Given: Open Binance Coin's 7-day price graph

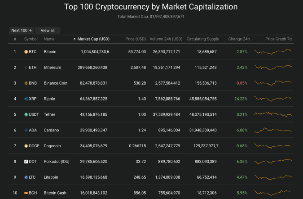Looking at the screenshot, I should (273, 83).
